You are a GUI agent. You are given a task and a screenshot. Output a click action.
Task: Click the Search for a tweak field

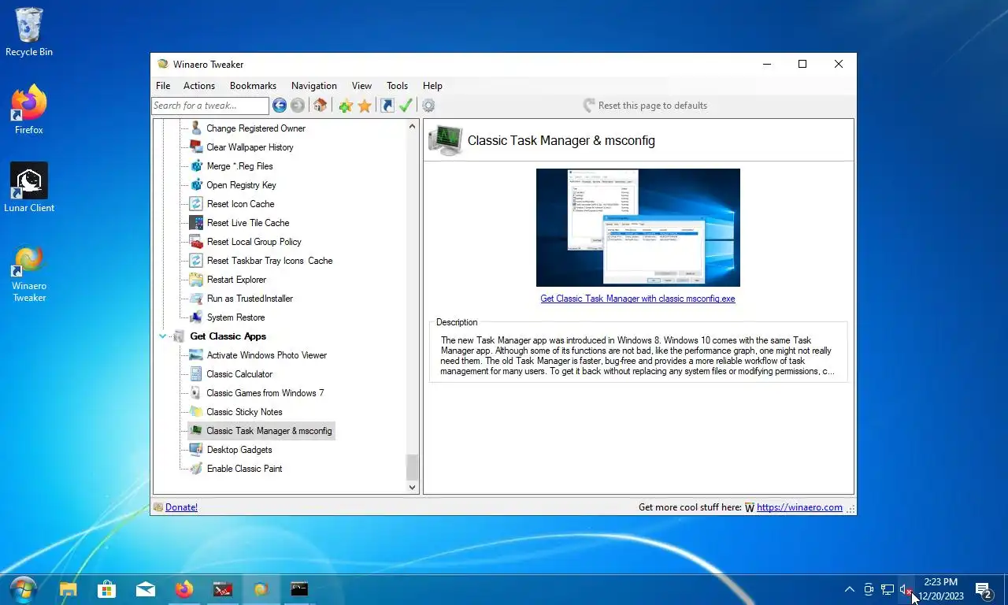tap(210, 106)
